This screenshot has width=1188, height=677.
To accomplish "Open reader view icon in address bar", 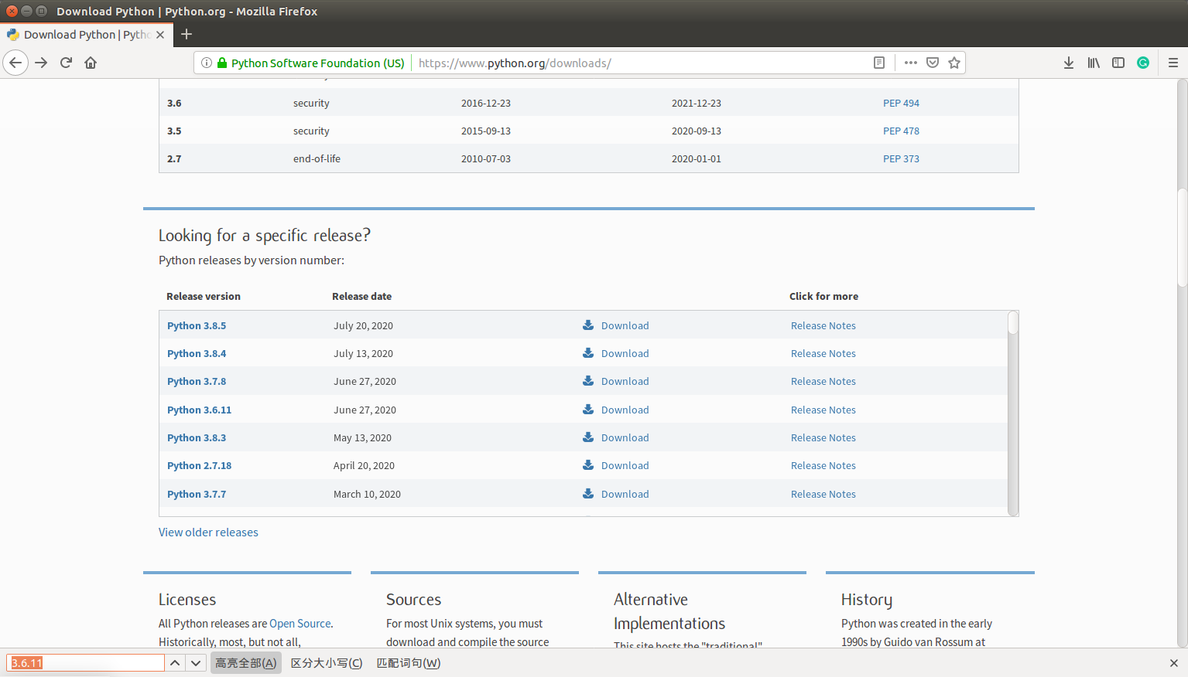I will [x=878, y=63].
